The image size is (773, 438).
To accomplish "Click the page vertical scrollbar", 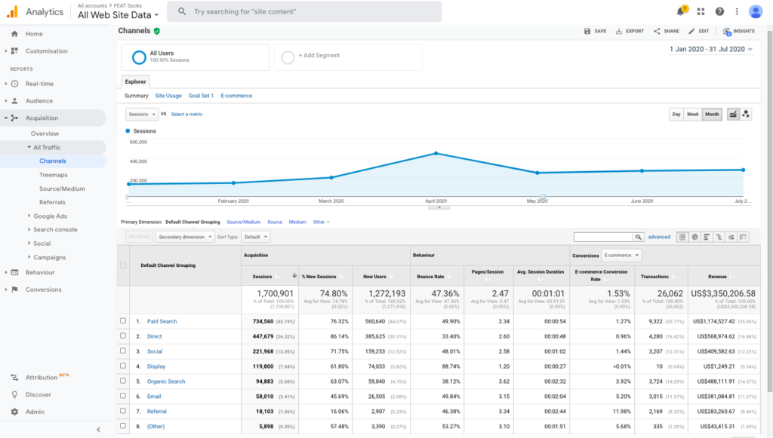I will 769,212.
